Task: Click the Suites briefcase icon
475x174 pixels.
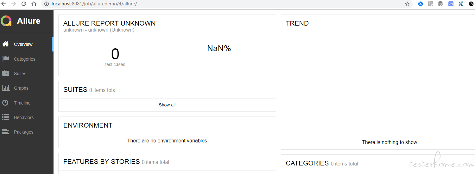Action: click(6, 73)
